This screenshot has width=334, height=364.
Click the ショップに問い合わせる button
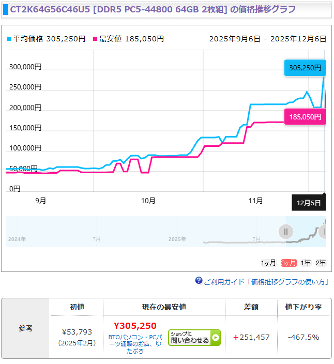click(x=194, y=338)
